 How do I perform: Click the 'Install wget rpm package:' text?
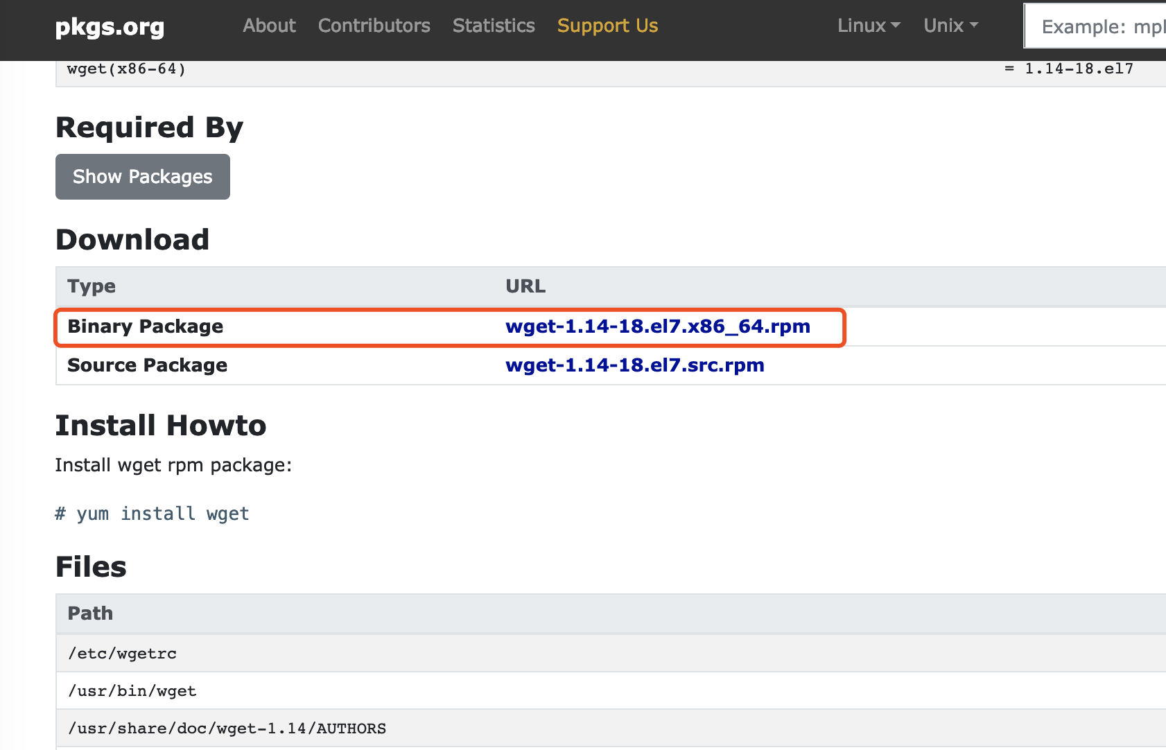coord(173,465)
